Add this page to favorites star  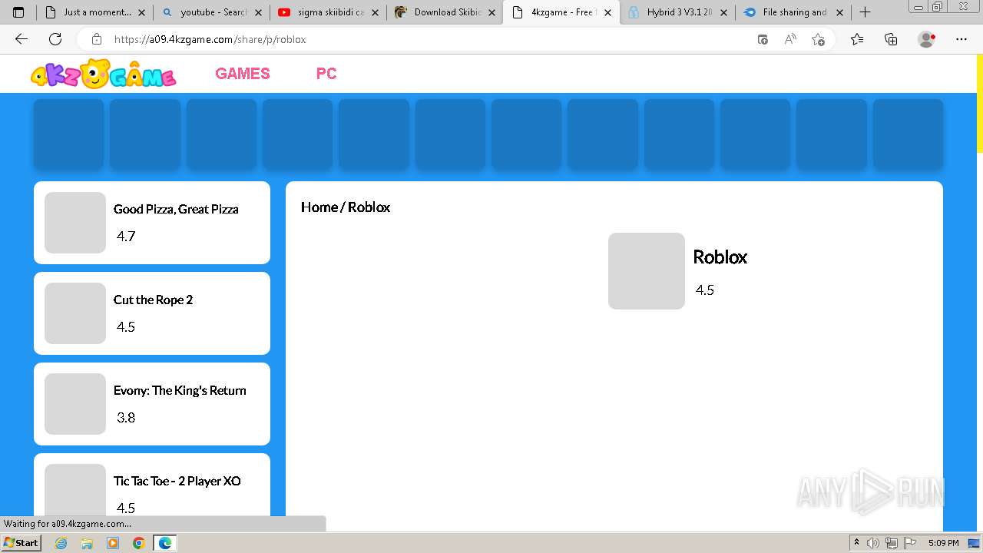[x=818, y=39]
